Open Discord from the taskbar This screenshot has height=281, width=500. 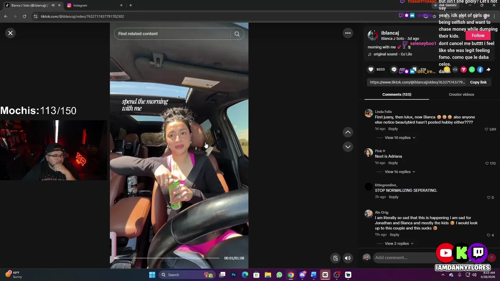pyautogui.click(x=302, y=275)
